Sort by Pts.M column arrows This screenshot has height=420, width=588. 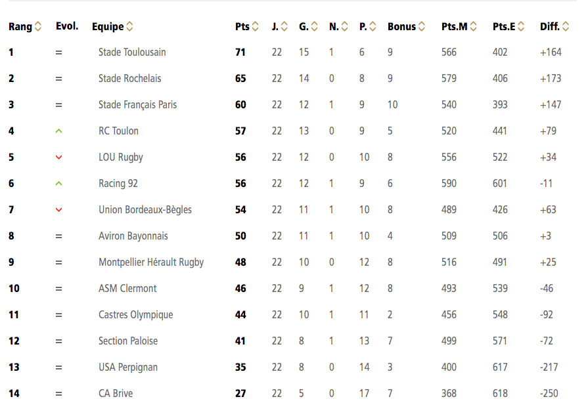point(473,26)
